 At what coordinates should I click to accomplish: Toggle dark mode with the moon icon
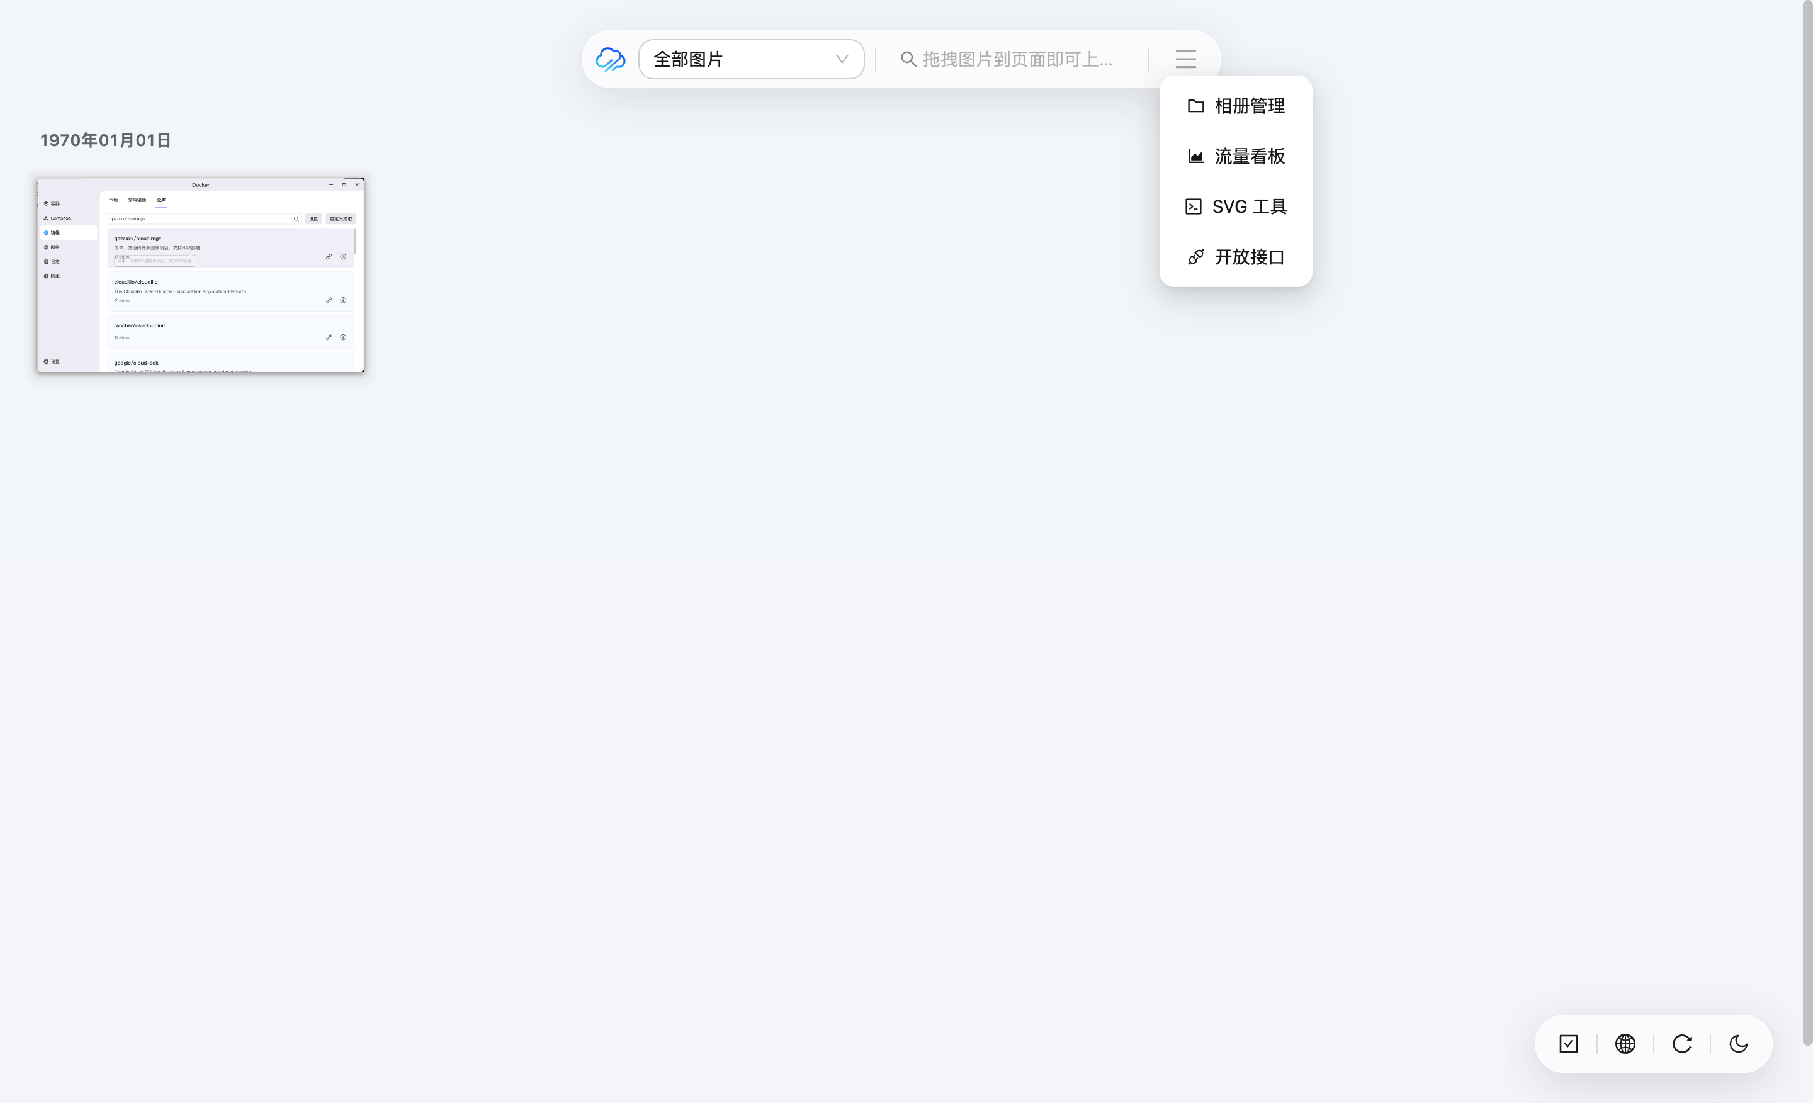point(1739,1044)
